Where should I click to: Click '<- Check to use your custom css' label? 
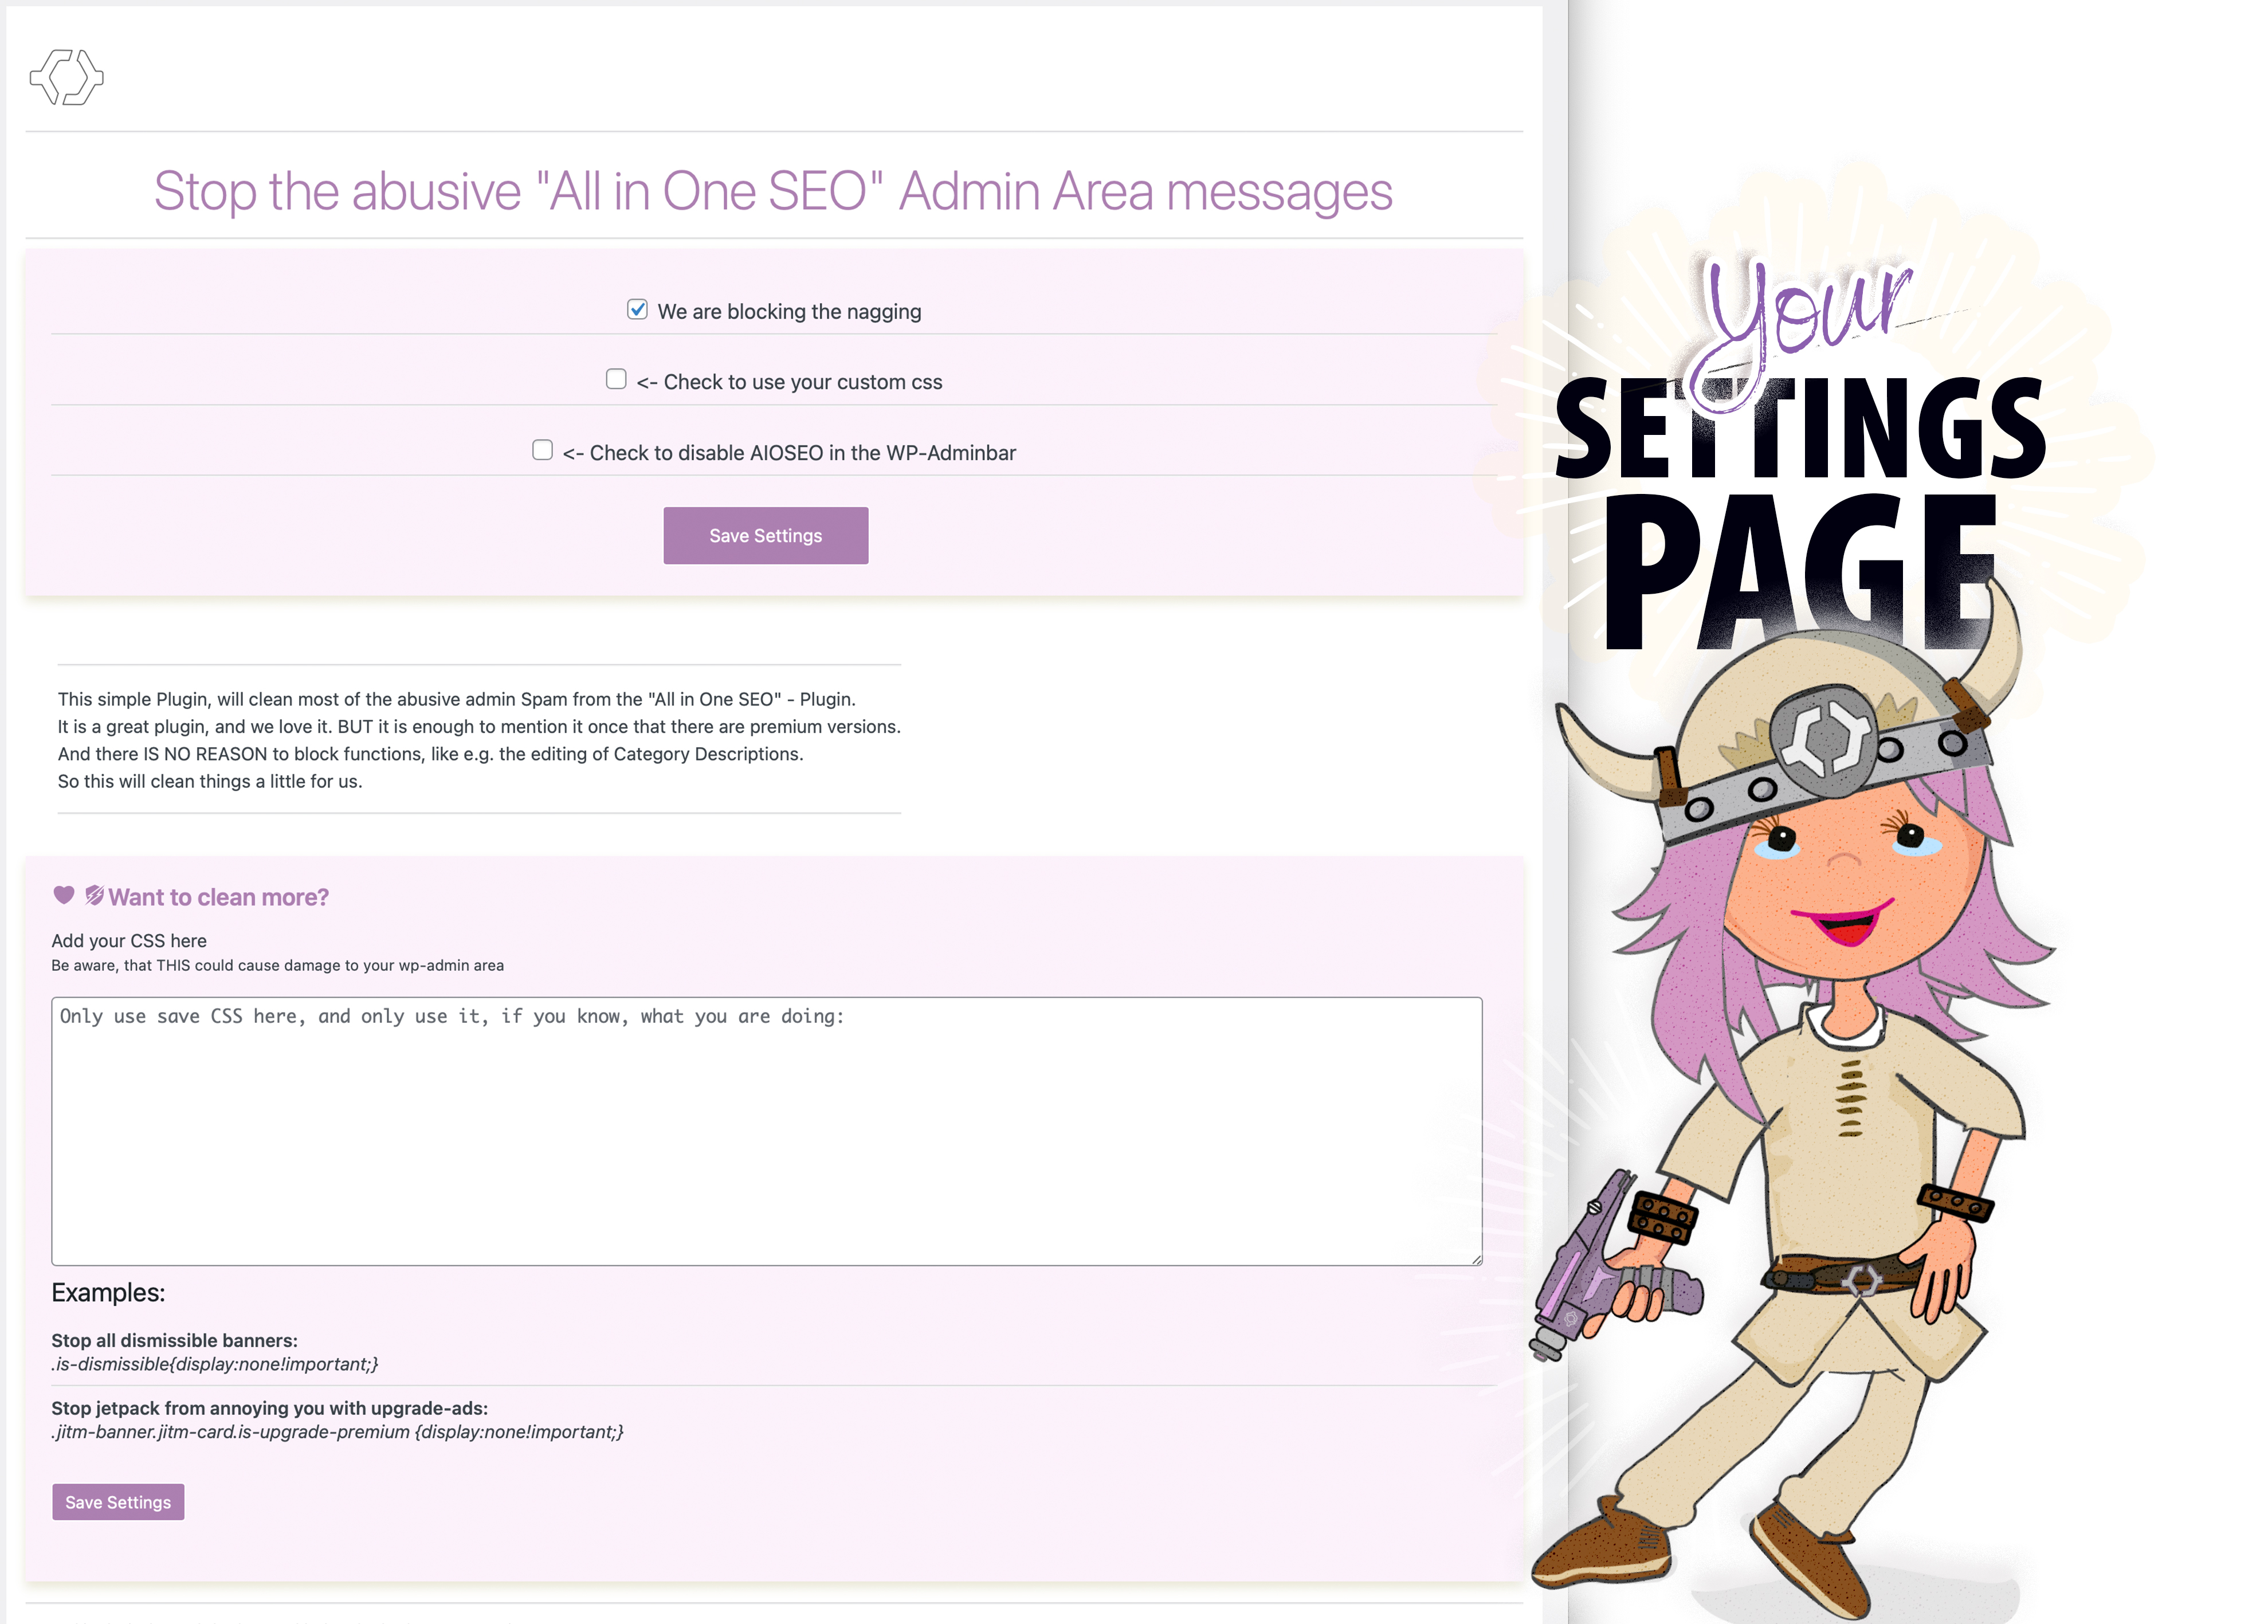click(789, 382)
